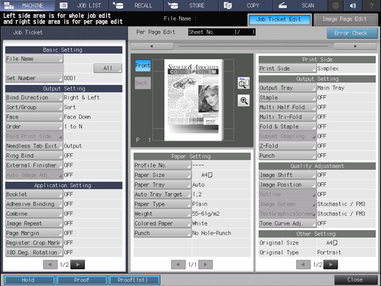
Task: Click the sheet scroll left arrow
Action: click(x=152, y=46)
